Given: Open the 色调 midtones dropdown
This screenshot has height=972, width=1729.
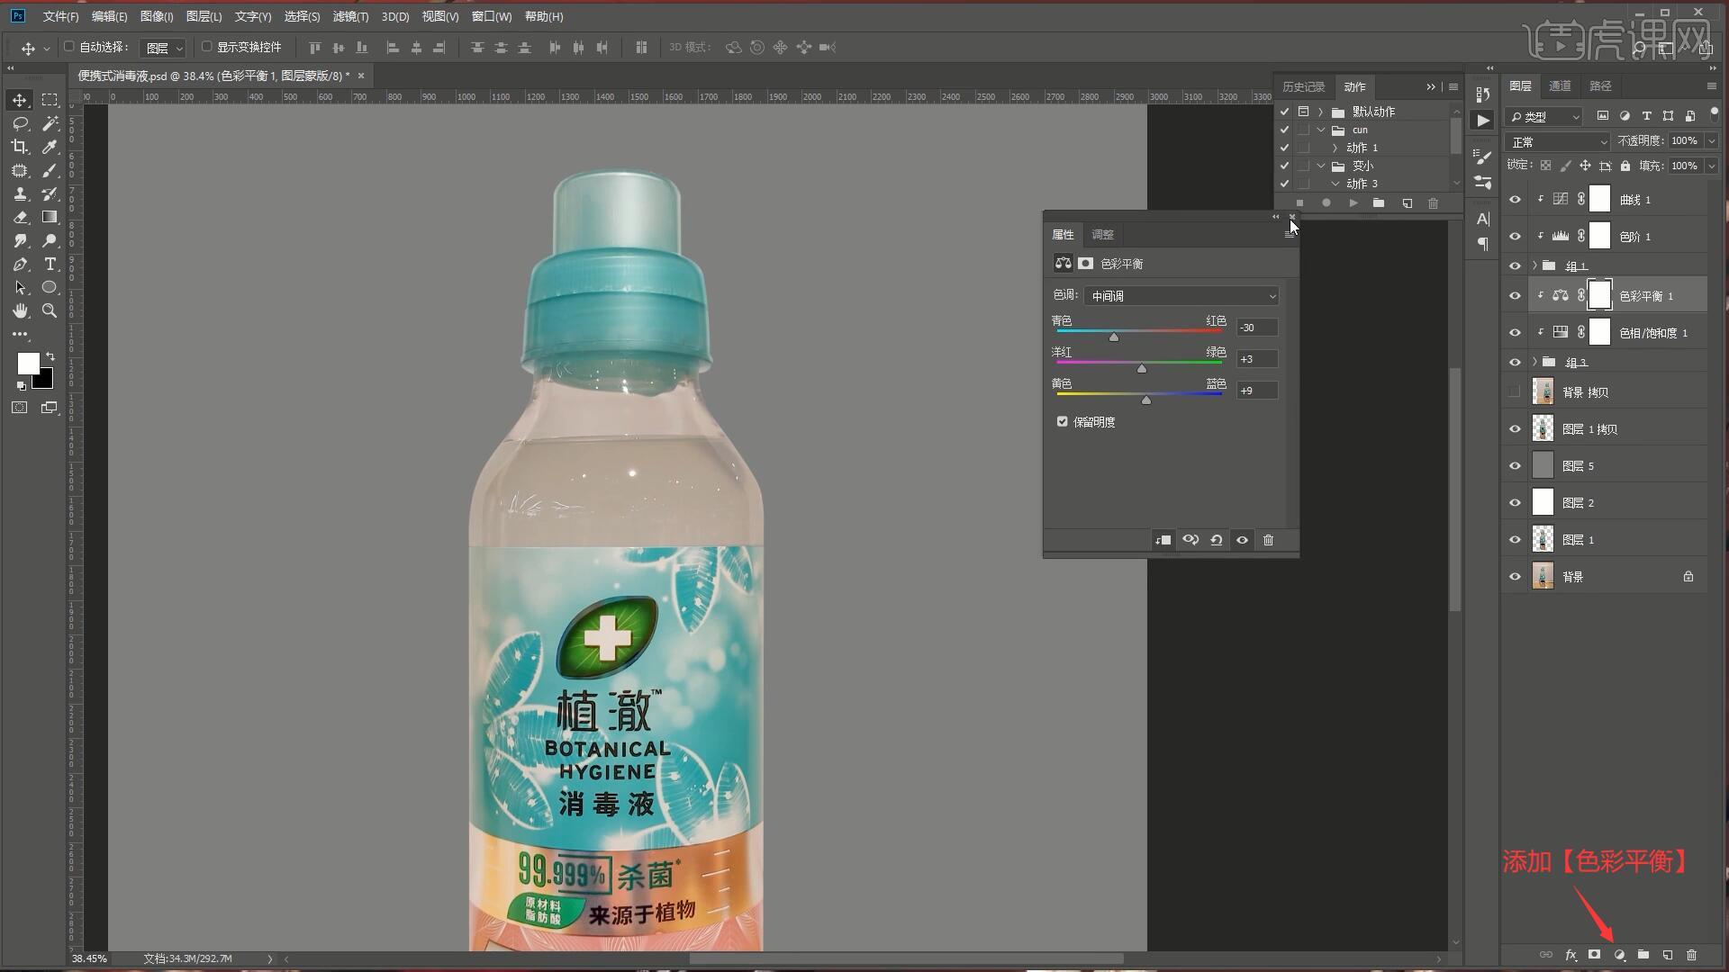Looking at the screenshot, I should click(x=1181, y=296).
